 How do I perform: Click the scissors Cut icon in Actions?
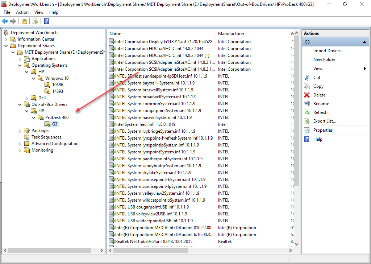(x=307, y=78)
